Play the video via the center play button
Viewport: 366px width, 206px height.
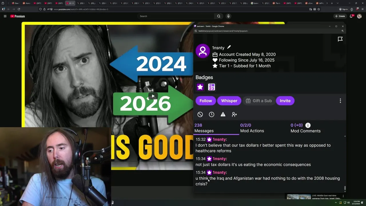click(153, 96)
